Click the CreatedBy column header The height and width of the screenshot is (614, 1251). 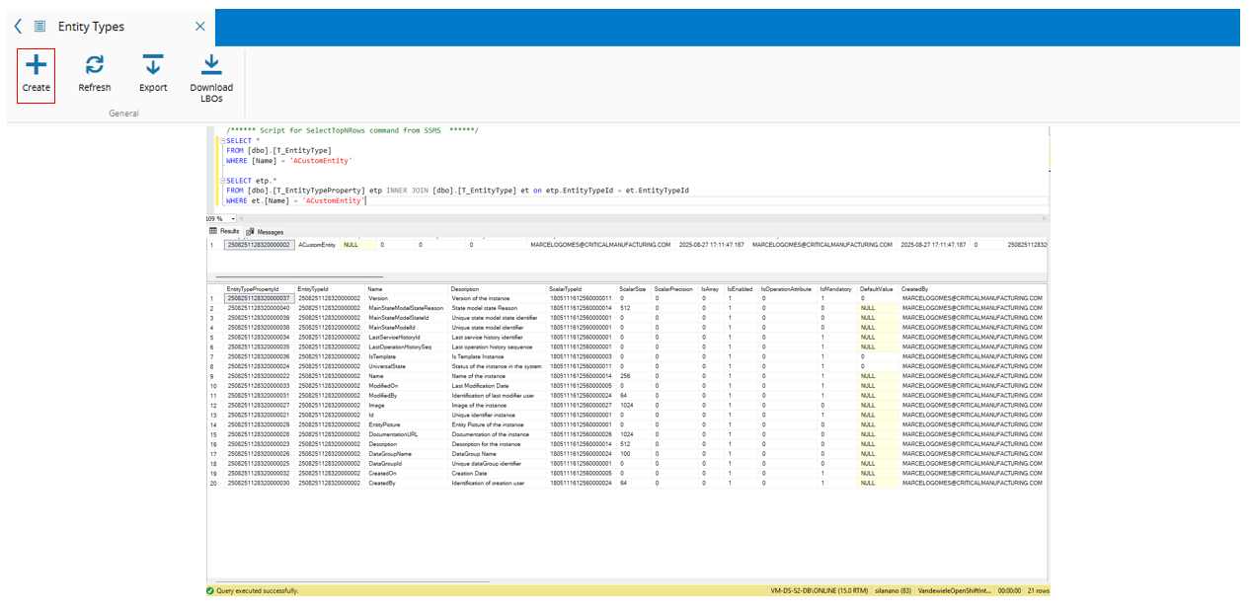pyautogui.click(x=974, y=289)
